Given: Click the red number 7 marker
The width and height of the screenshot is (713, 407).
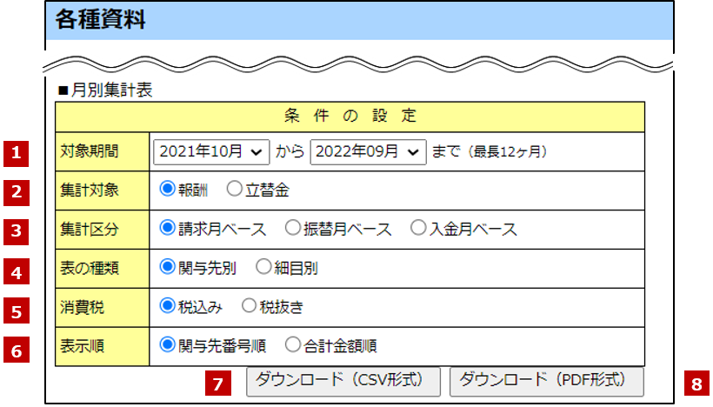Looking at the screenshot, I should (x=219, y=384).
